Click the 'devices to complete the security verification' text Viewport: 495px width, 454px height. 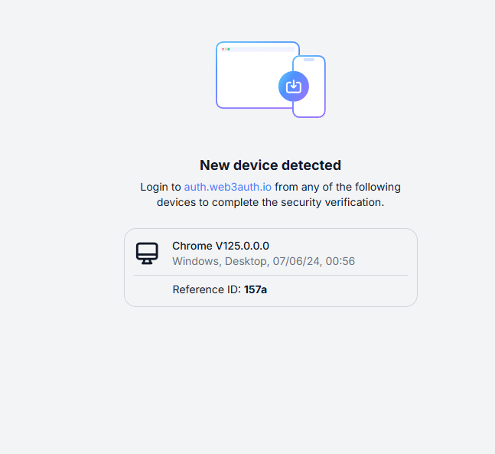point(271,202)
